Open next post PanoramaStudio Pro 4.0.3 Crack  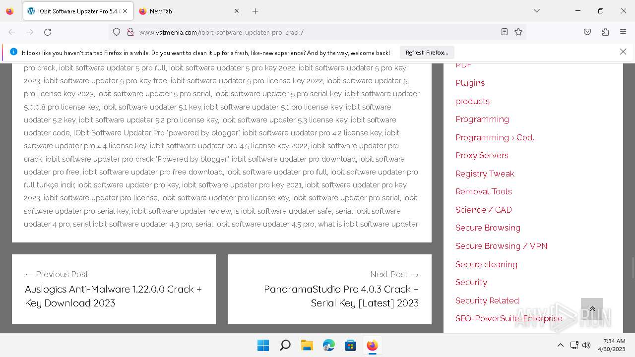(341, 296)
